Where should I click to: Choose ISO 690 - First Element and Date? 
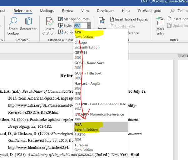click(101, 106)
